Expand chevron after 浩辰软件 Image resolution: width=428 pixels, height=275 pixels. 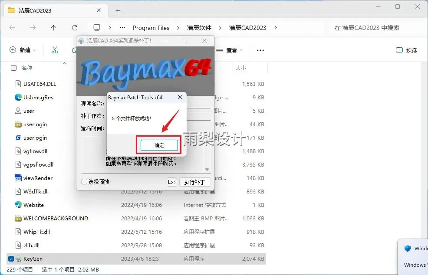(x=220, y=28)
